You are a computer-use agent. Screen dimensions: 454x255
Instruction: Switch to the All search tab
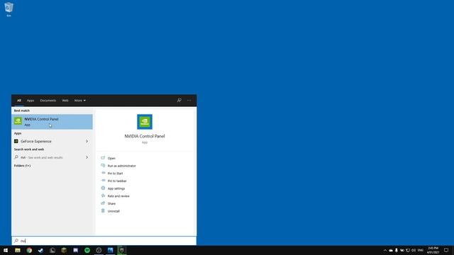pos(19,101)
